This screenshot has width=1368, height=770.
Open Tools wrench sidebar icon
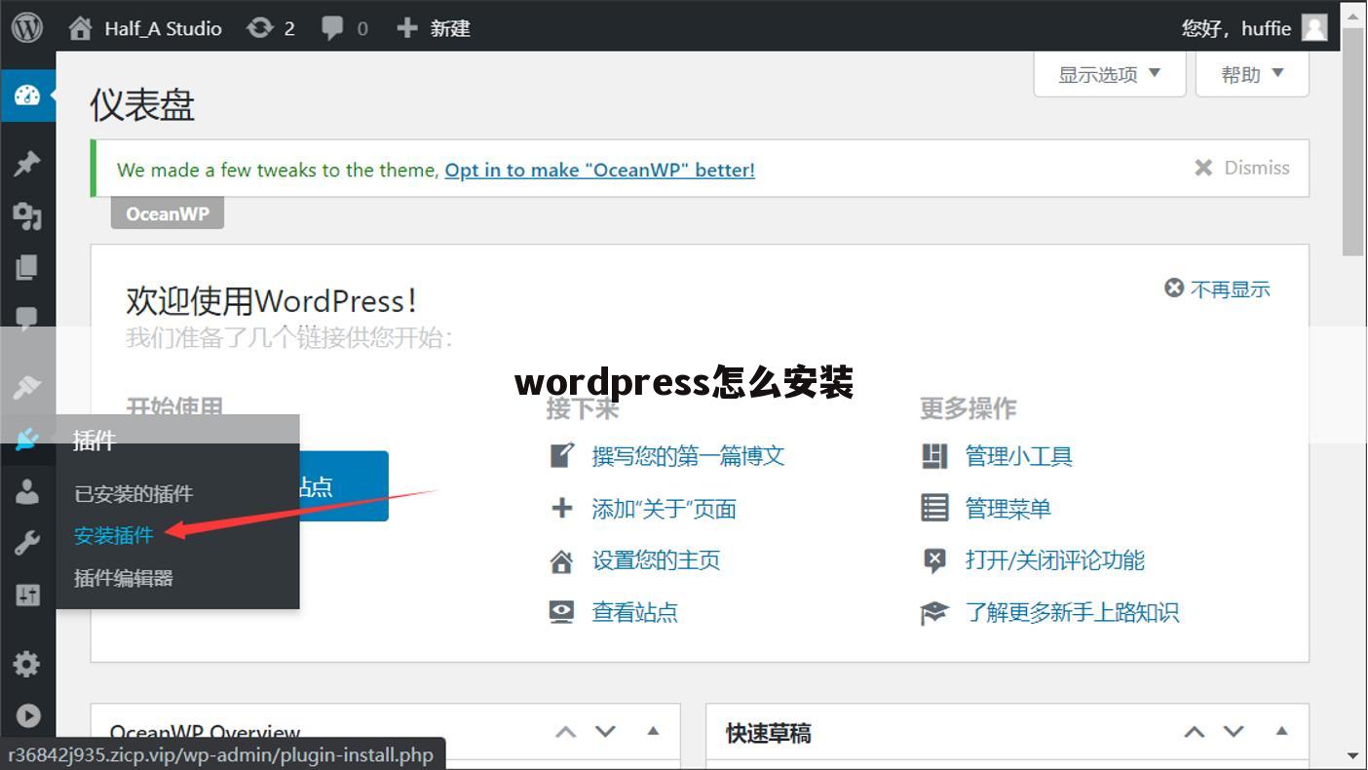pyautogui.click(x=27, y=543)
